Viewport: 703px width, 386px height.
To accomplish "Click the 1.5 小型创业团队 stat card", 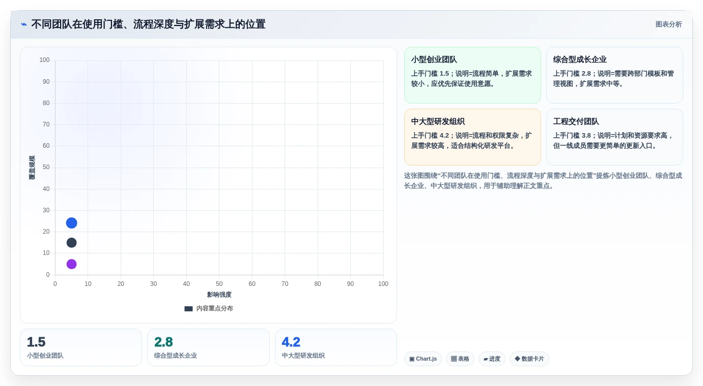I will click(x=81, y=347).
